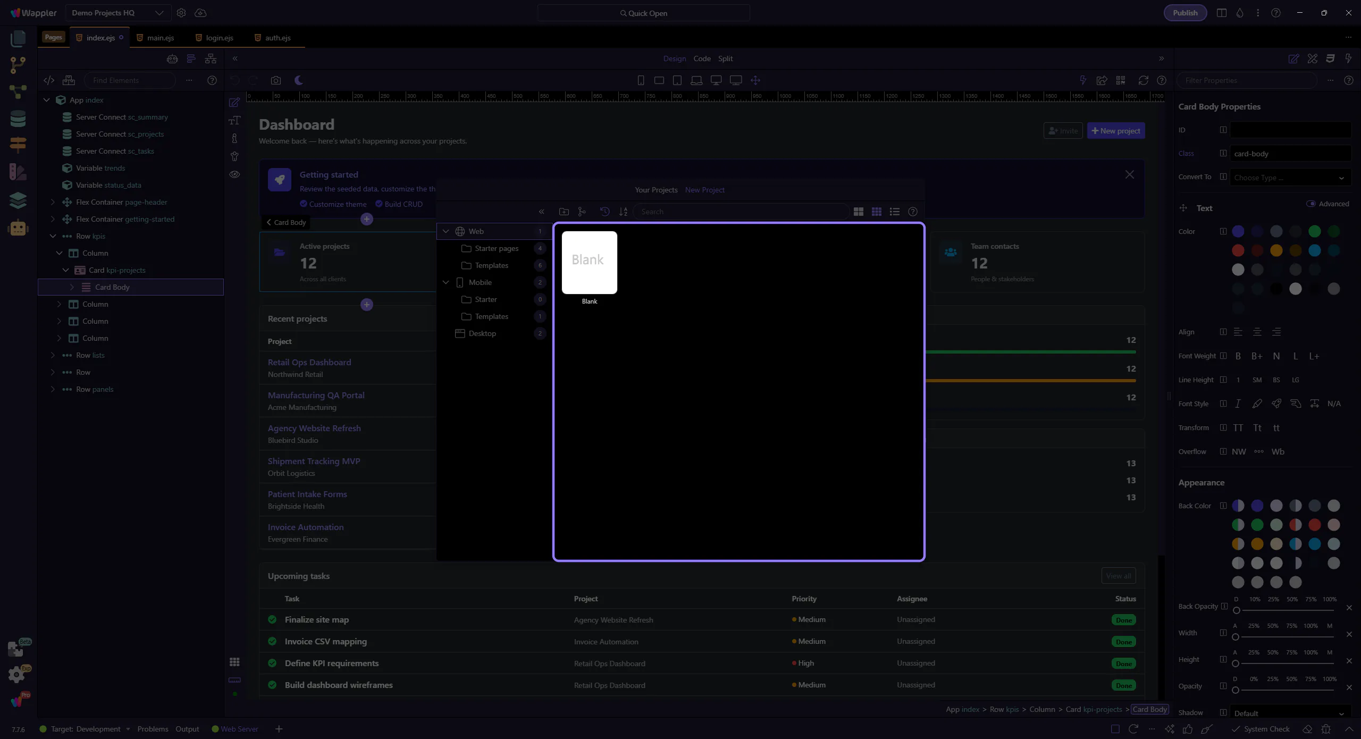Click the Publish button

point(1185,13)
